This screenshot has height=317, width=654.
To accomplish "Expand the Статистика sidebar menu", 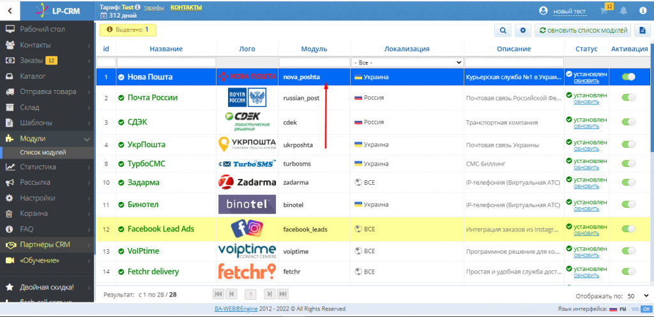I will (47, 167).
